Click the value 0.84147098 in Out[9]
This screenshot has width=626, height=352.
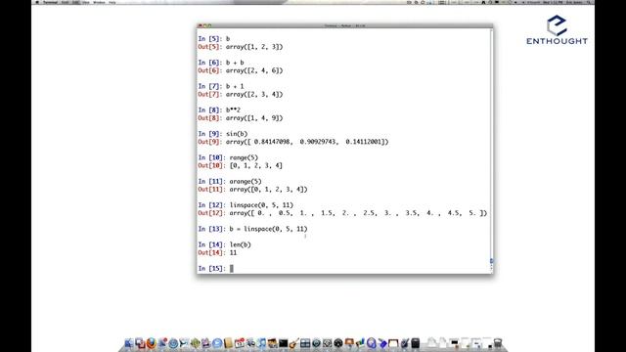pyautogui.click(x=272, y=142)
